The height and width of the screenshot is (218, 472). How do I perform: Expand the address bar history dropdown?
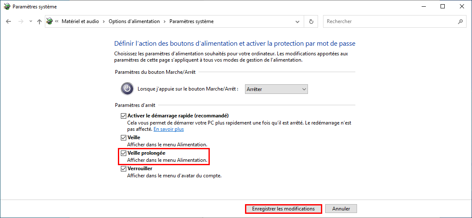pos(297,22)
